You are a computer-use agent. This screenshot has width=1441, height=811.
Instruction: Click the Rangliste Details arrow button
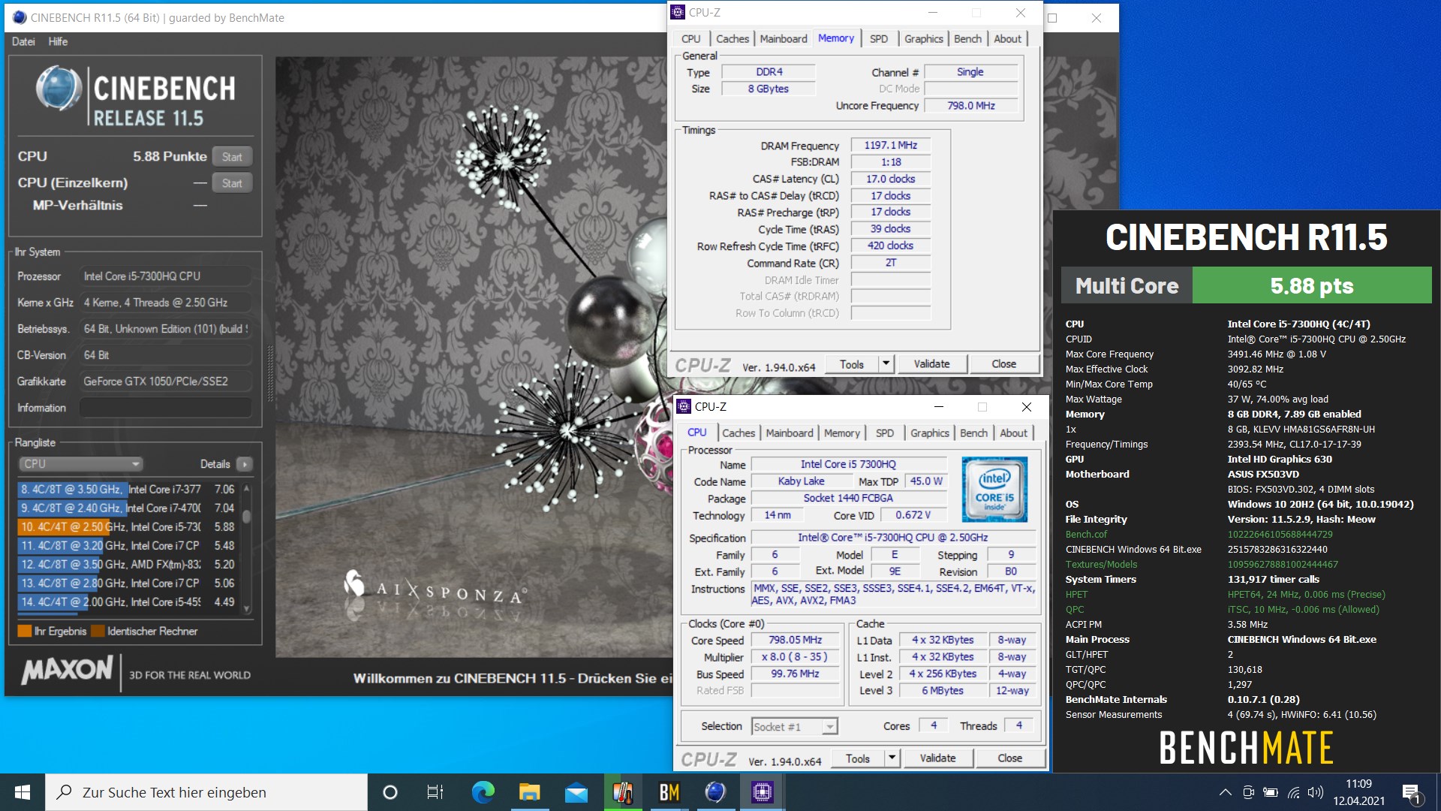click(x=245, y=464)
